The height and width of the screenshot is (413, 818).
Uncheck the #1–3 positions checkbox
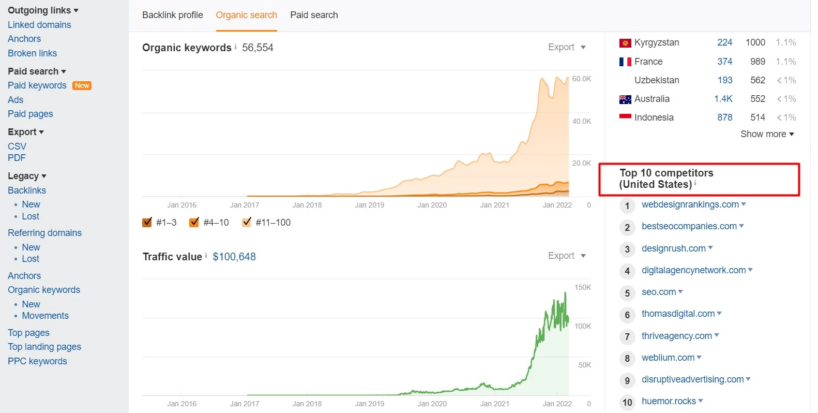pos(147,223)
